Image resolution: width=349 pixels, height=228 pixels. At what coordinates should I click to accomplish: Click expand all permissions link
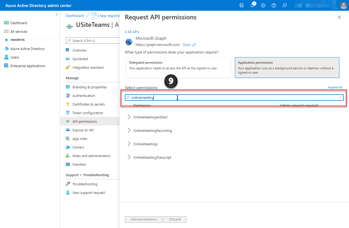[x=335, y=87]
